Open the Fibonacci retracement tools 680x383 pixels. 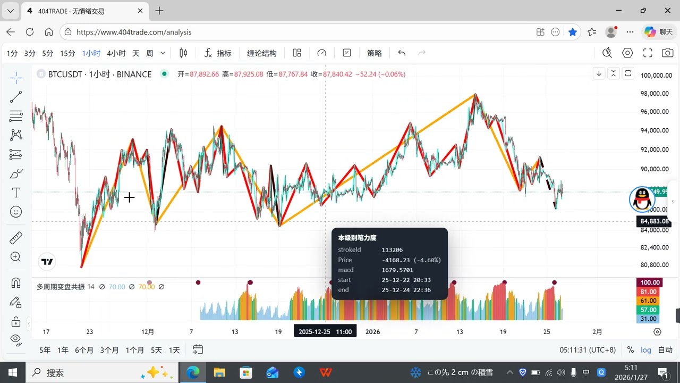pyautogui.click(x=16, y=116)
